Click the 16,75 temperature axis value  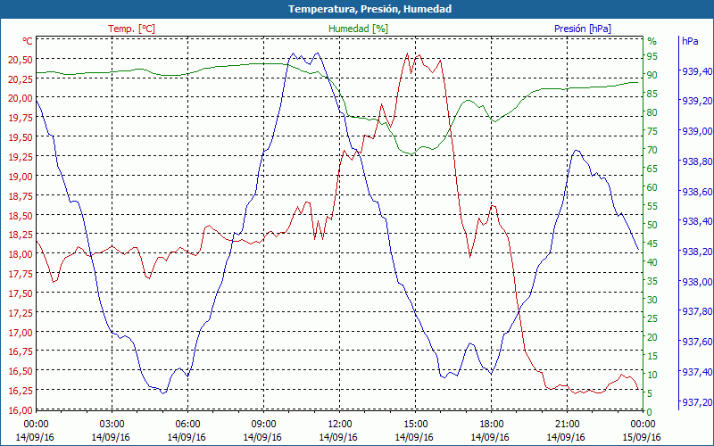[21, 351]
